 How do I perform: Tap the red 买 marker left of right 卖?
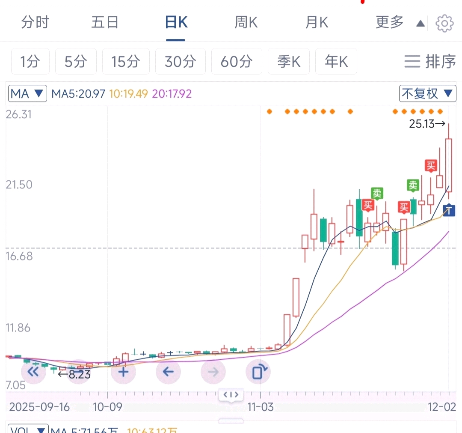click(404, 207)
